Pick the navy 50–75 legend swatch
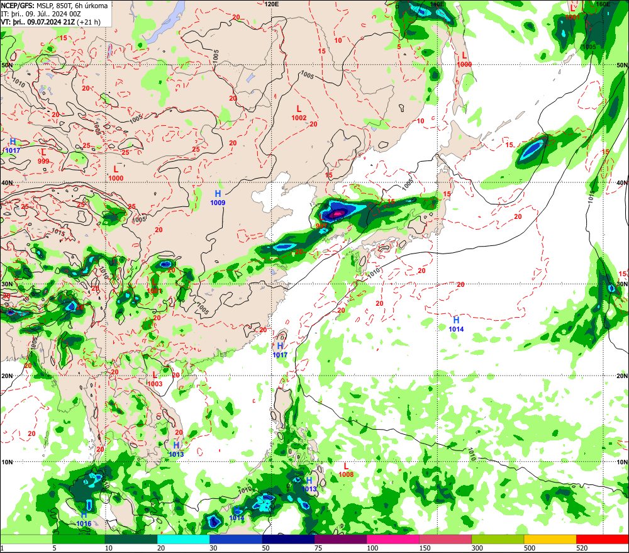This screenshot has height=553, width=629. click(288, 539)
